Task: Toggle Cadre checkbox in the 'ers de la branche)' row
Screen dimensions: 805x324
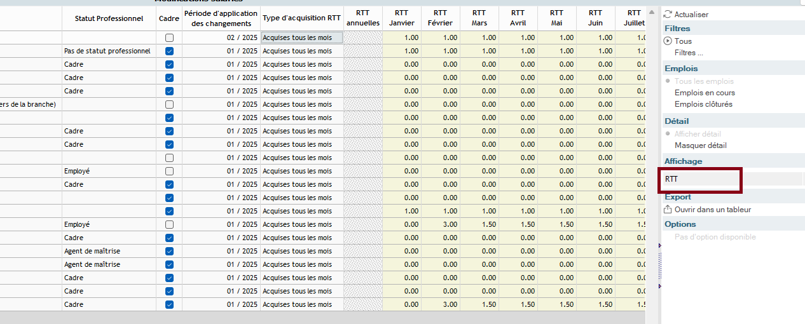Action: (169, 104)
